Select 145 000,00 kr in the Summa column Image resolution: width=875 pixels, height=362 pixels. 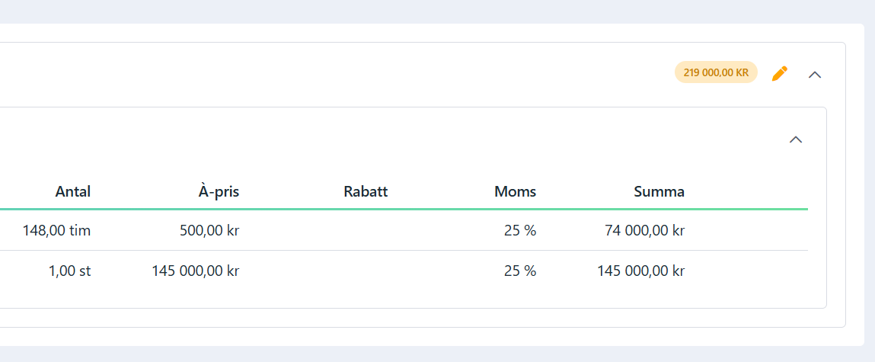click(x=641, y=271)
